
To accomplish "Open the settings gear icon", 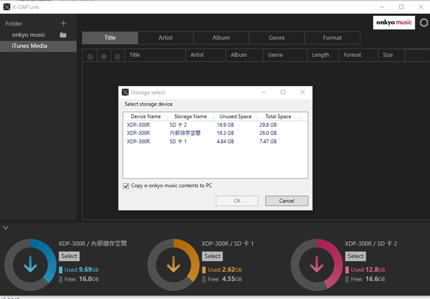I will pyautogui.click(x=424, y=23).
